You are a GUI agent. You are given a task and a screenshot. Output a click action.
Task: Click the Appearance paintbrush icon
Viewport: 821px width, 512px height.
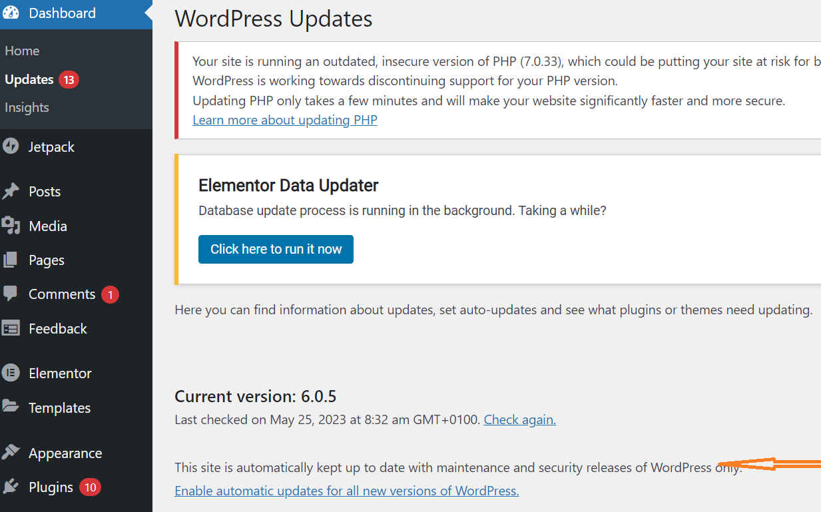pyautogui.click(x=11, y=453)
